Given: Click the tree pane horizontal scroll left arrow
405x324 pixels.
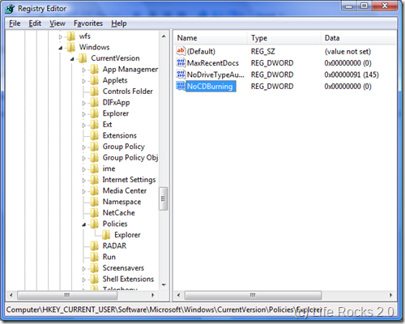Looking at the screenshot, I should [11, 295].
